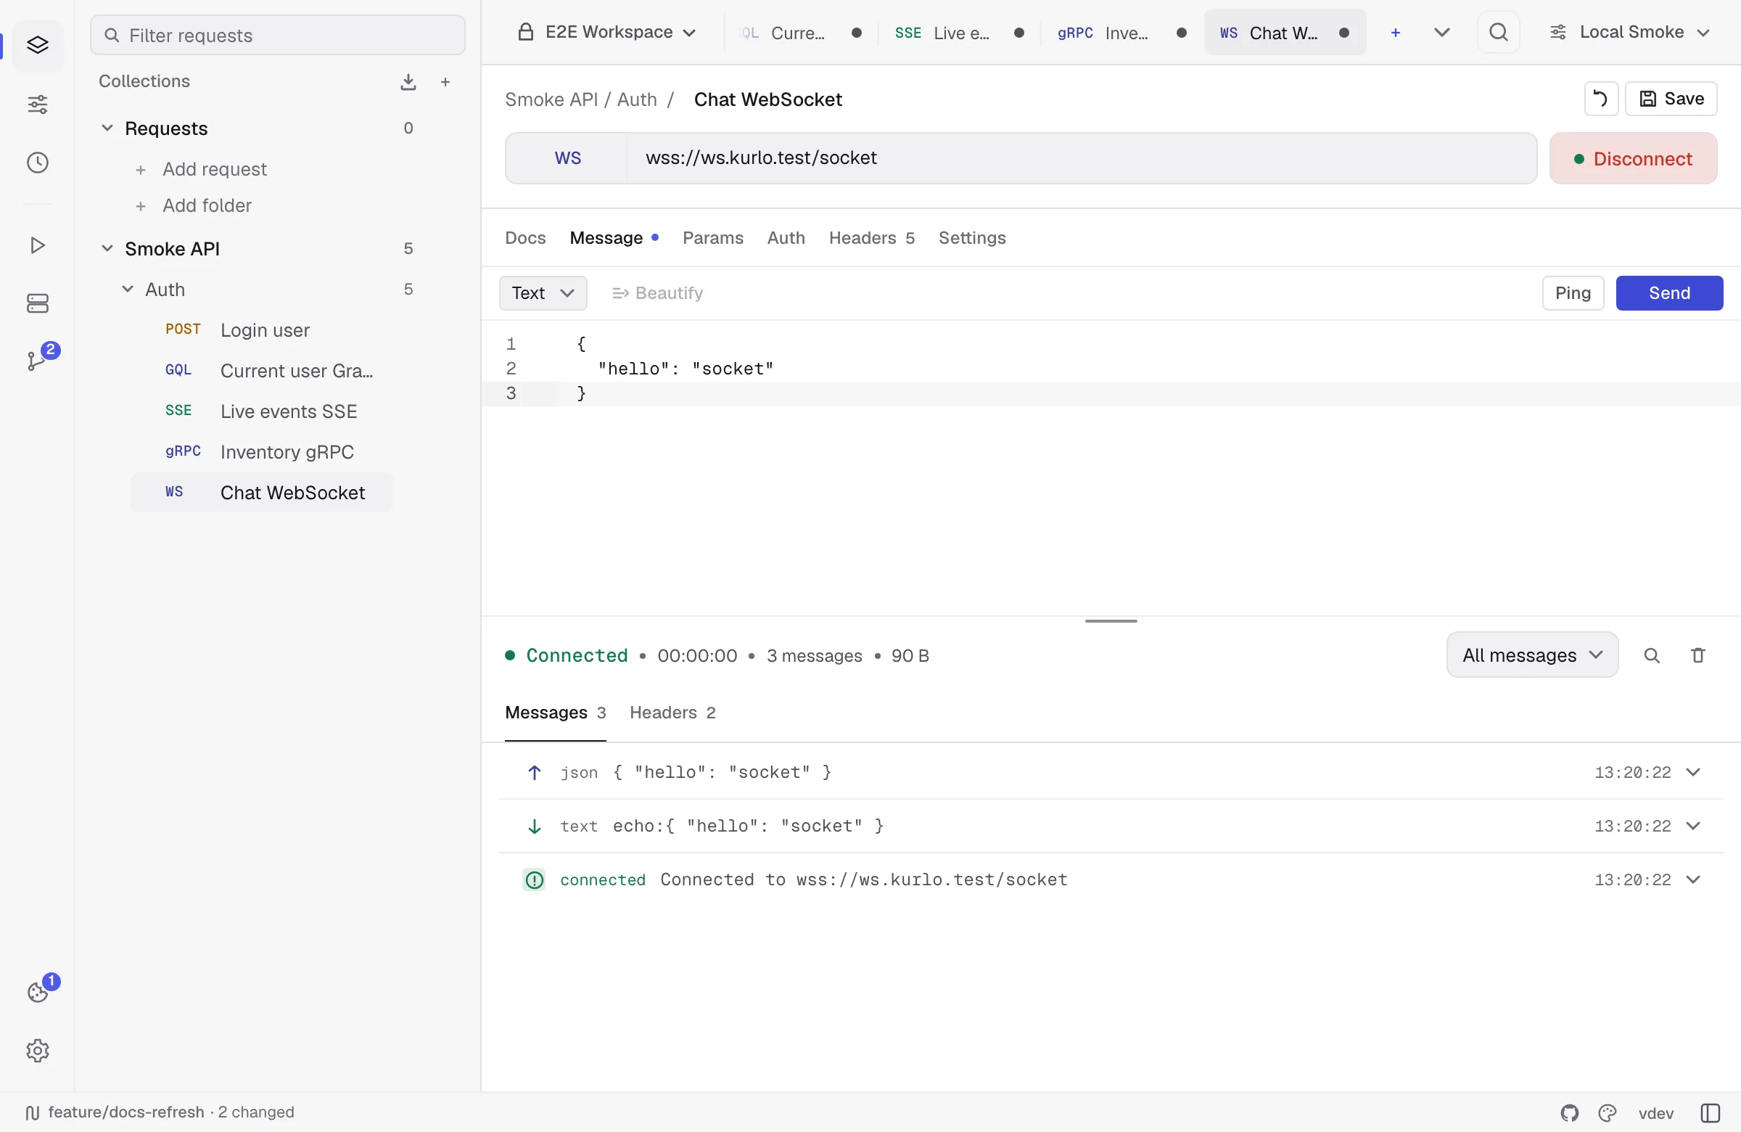
Task: Open the git branch icon with badge 2
Action: [37, 361]
